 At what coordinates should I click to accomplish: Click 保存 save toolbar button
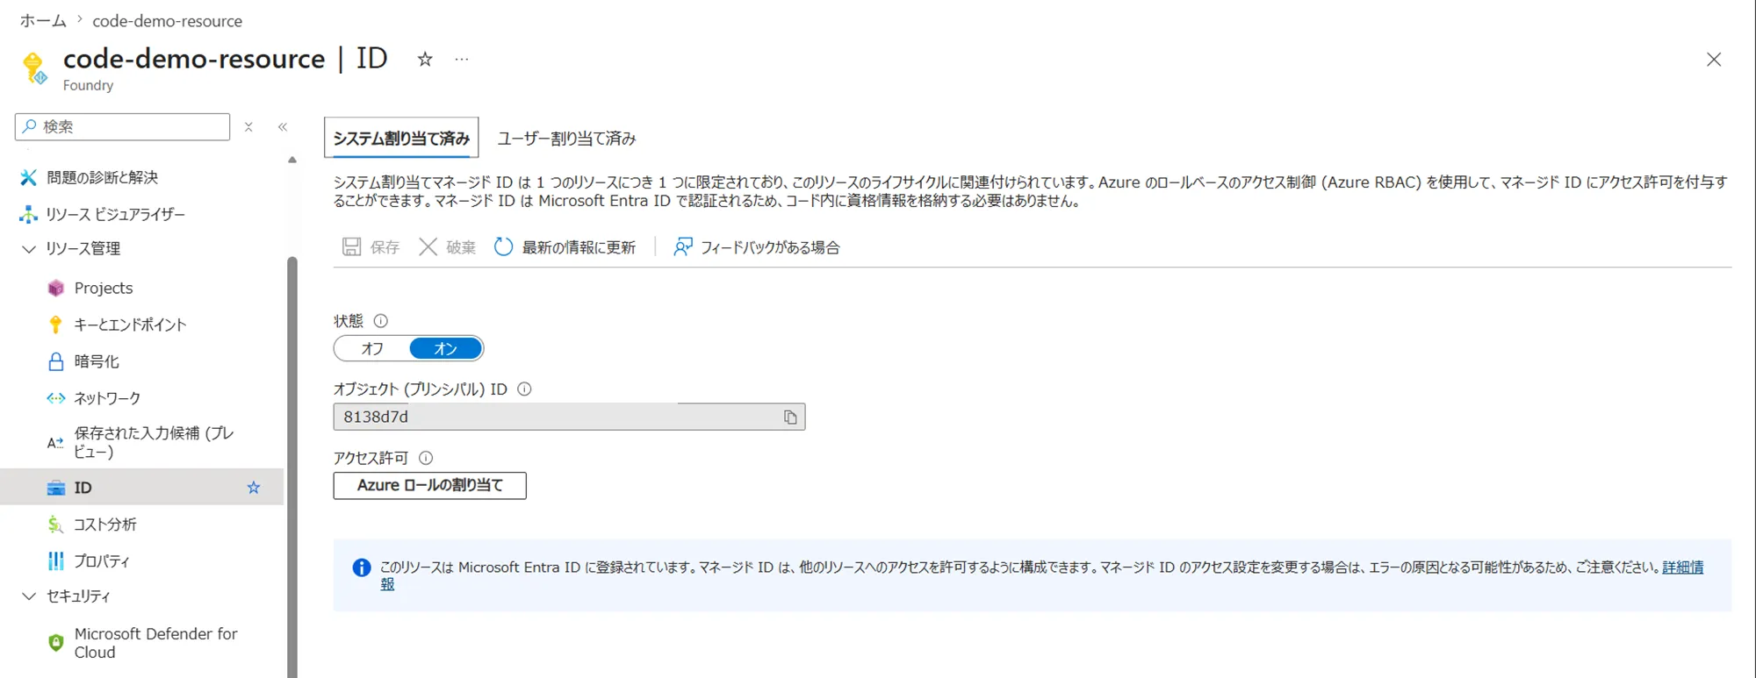[371, 247]
